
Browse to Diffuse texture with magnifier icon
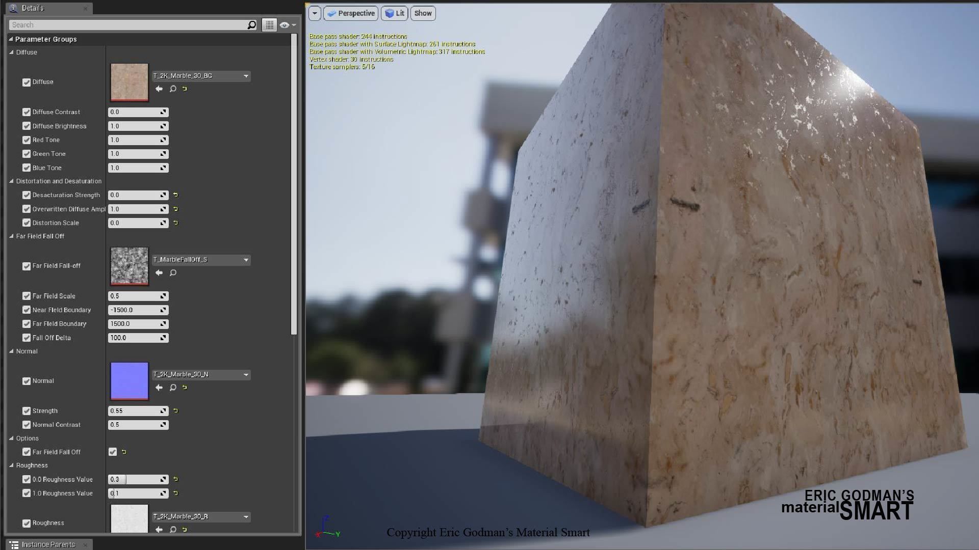(173, 89)
